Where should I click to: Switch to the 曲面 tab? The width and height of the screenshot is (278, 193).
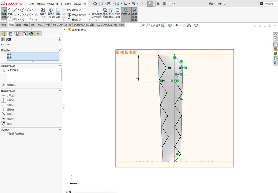[18, 25]
